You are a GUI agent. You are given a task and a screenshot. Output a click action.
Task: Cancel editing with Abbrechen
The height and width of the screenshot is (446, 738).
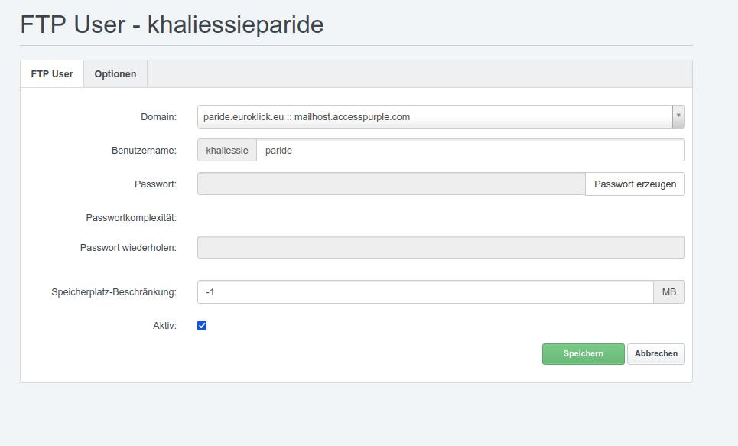point(655,353)
